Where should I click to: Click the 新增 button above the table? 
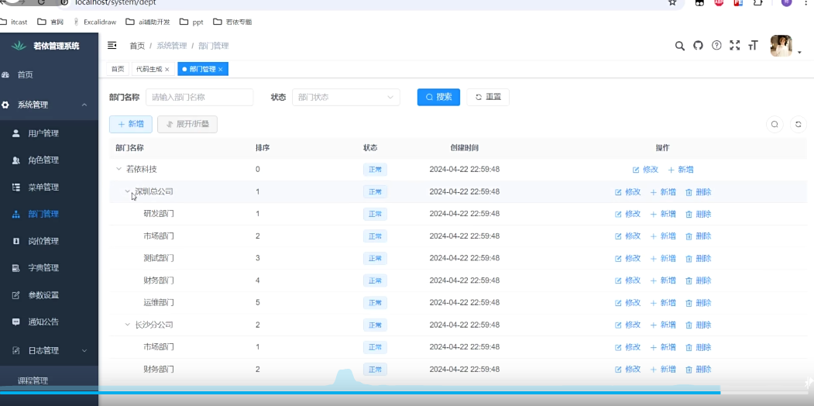coord(130,124)
